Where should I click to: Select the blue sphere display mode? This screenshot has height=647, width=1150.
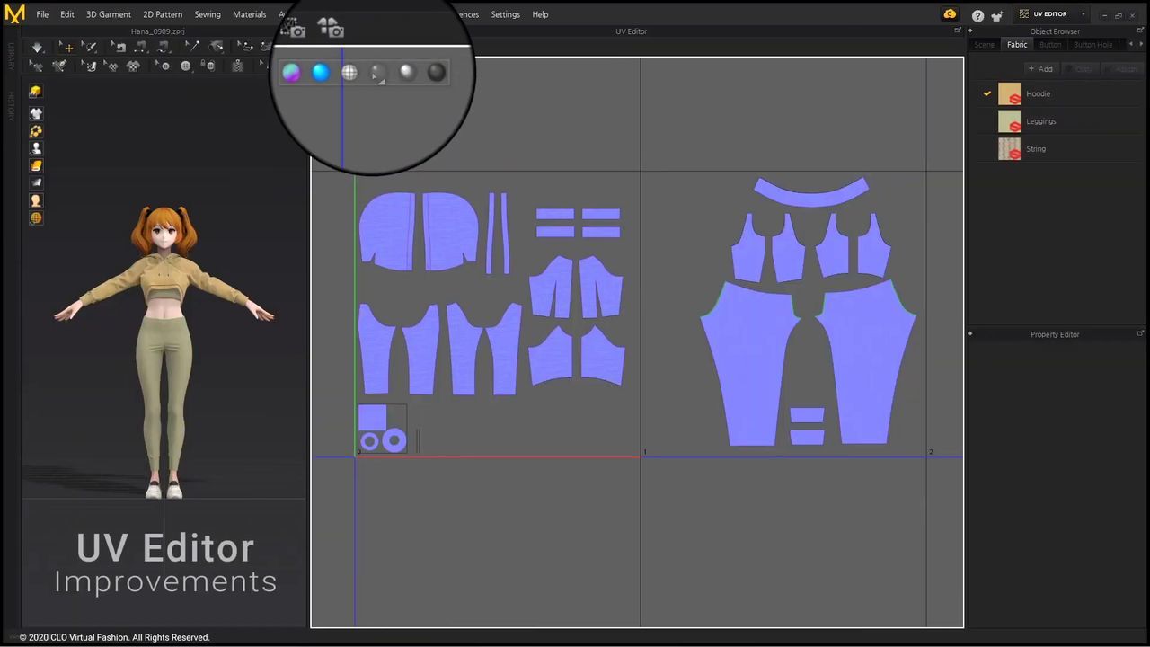click(x=321, y=73)
